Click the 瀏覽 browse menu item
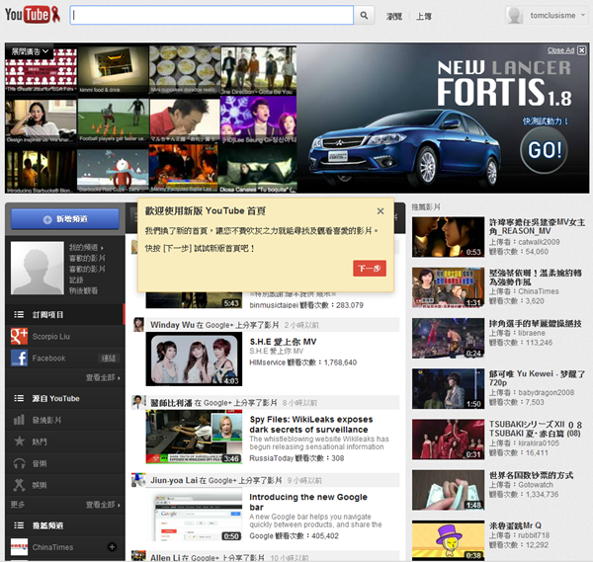The height and width of the screenshot is (562, 593). [394, 17]
